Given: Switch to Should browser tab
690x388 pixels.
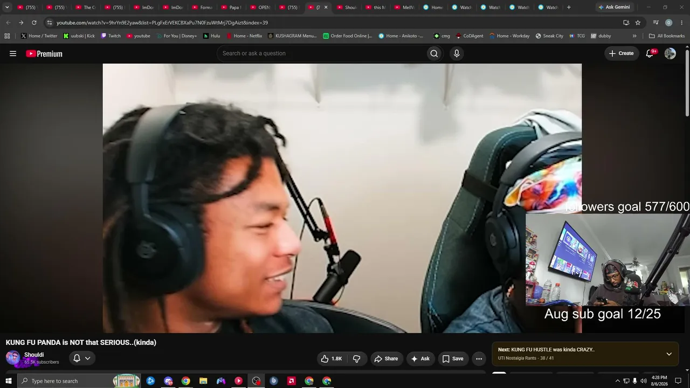Looking at the screenshot, I should pyautogui.click(x=348, y=8).
